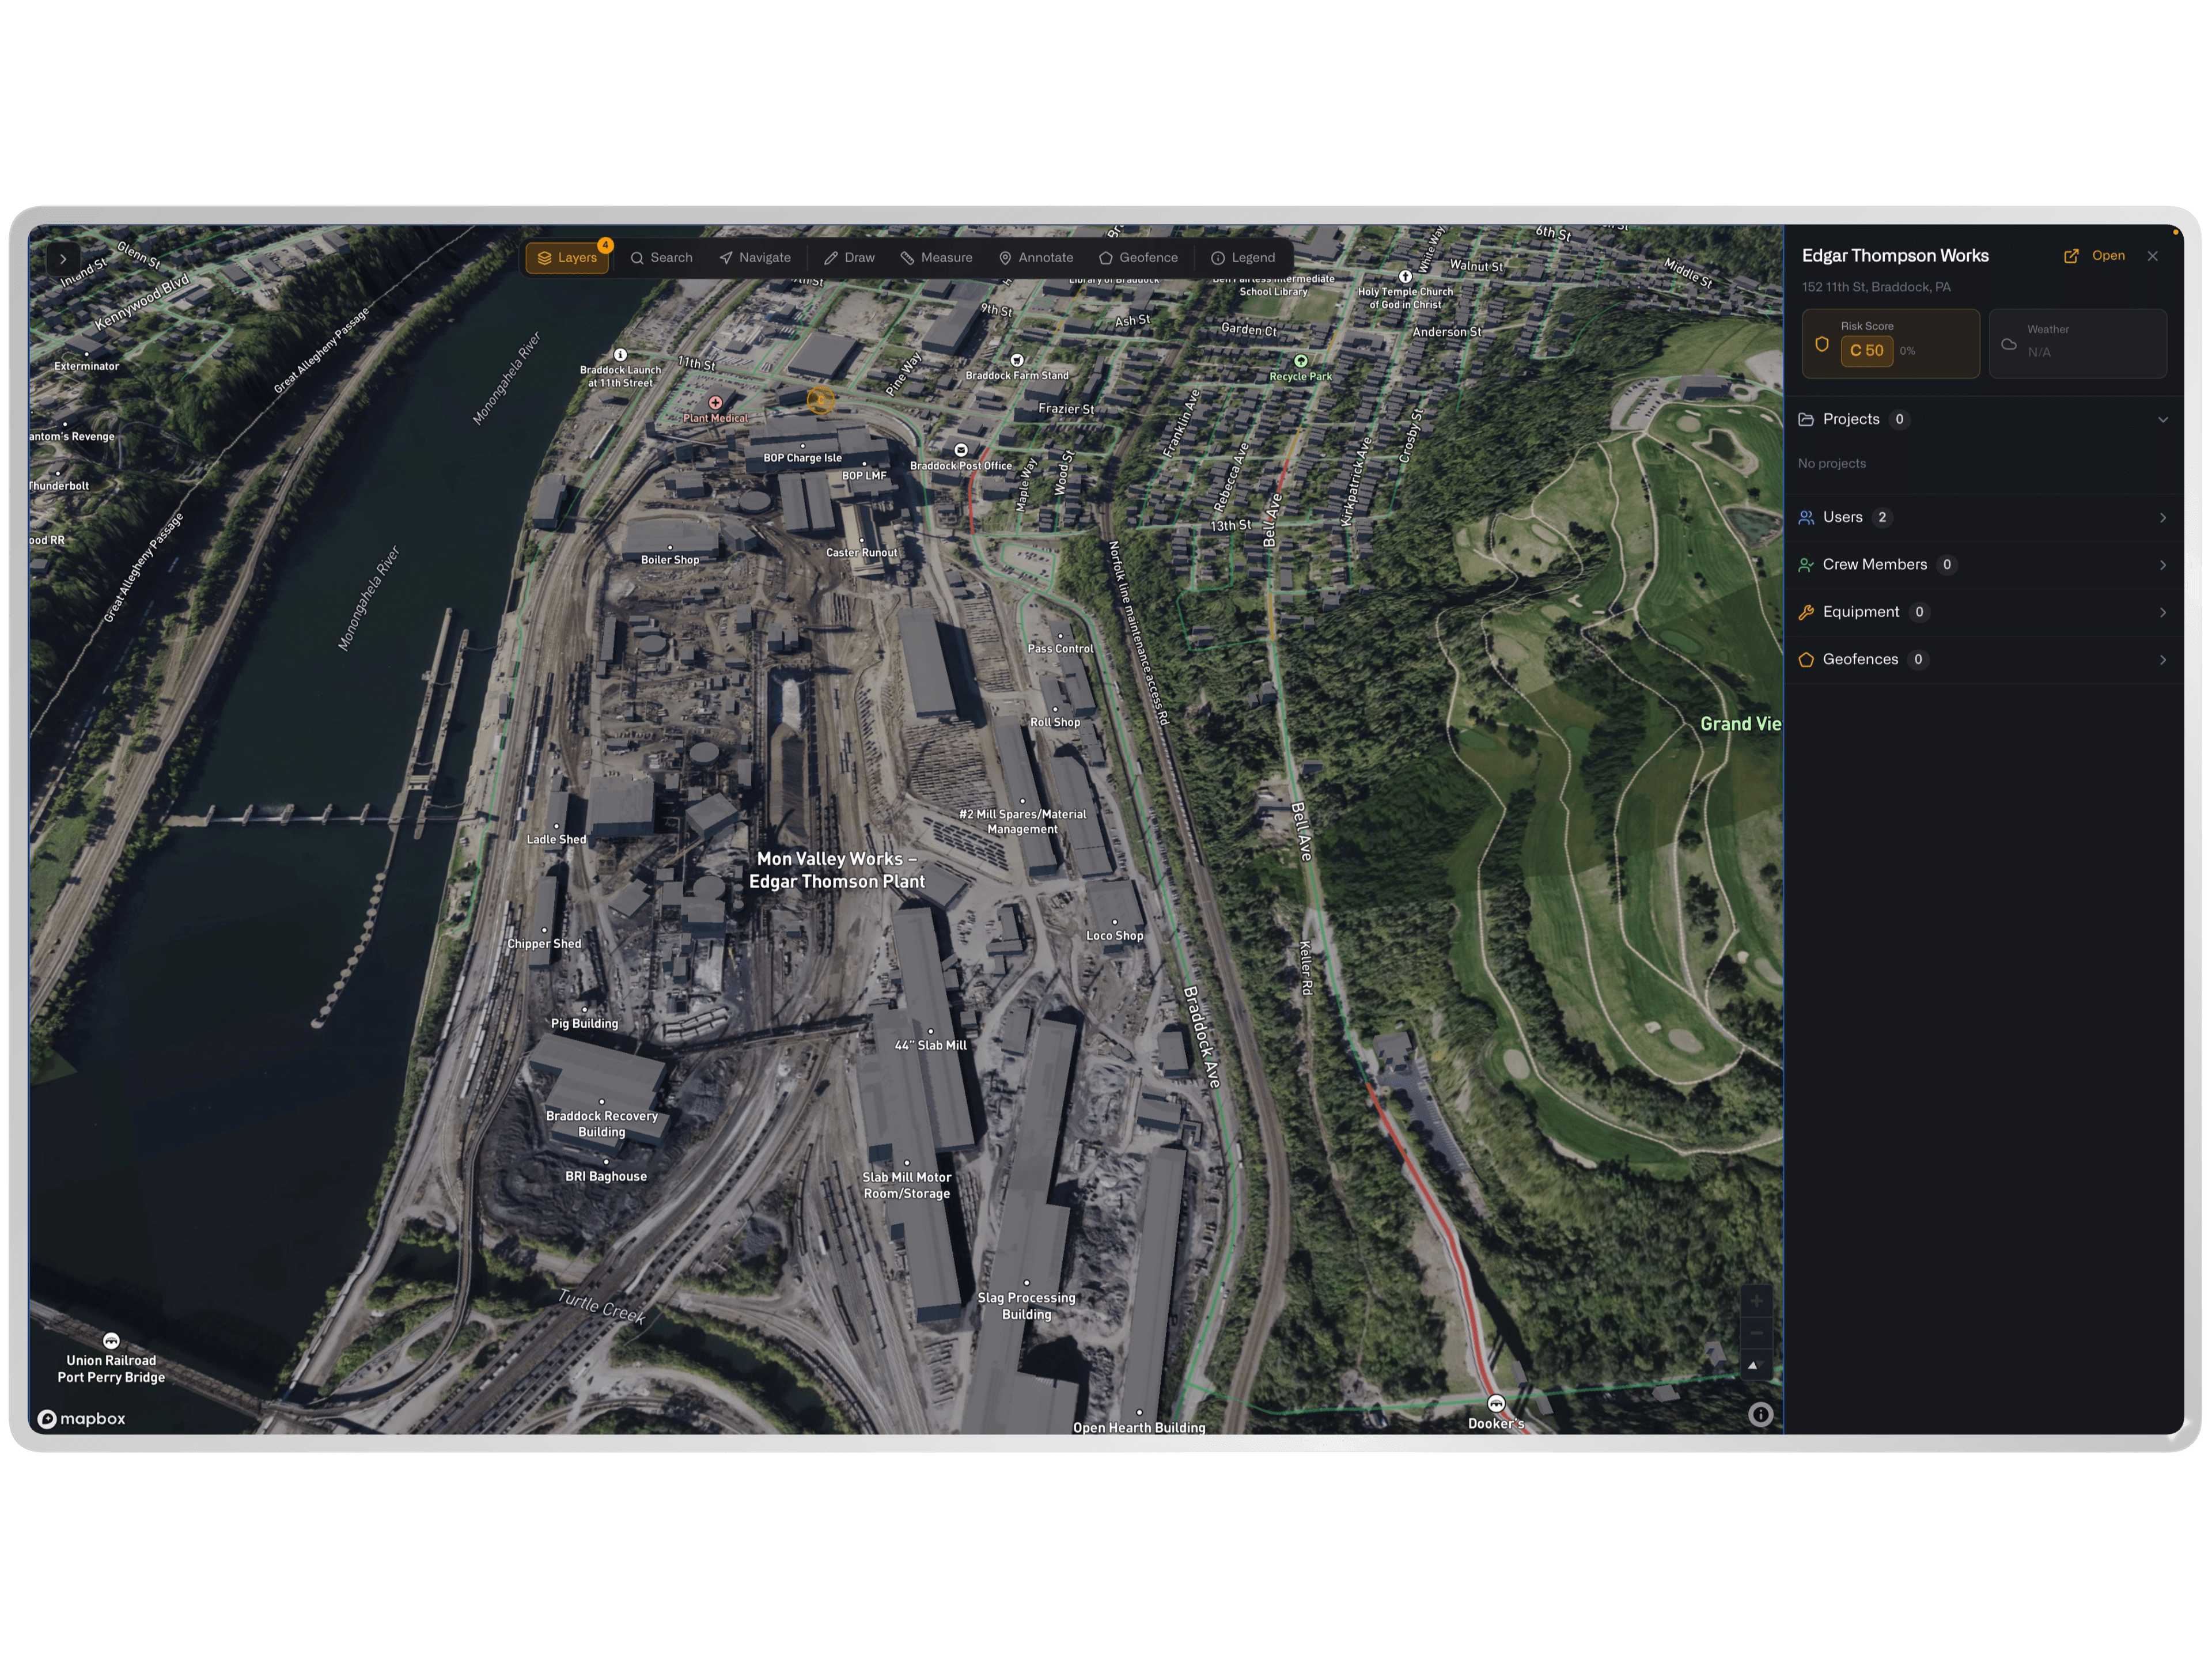Open Edgar Thompson Works site in new view
Viewport: 2212px width, 1659px height.
pyautogui.click(x=2094, y=256)
